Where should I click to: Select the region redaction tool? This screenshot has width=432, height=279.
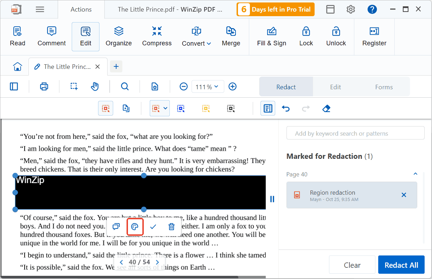[105, 108]
